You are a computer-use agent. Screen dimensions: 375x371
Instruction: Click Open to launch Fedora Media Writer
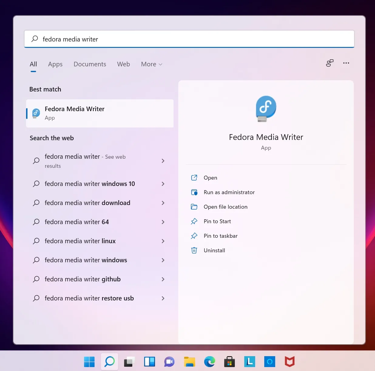(210, 178)
